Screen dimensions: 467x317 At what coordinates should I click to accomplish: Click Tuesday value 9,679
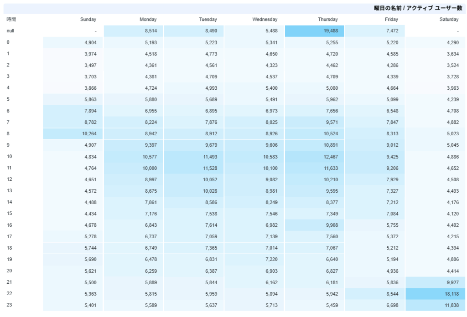pyautogui.click(x=211, y=145)
